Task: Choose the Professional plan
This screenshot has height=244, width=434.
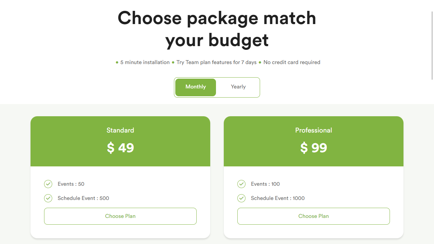Action: (314, 216)
